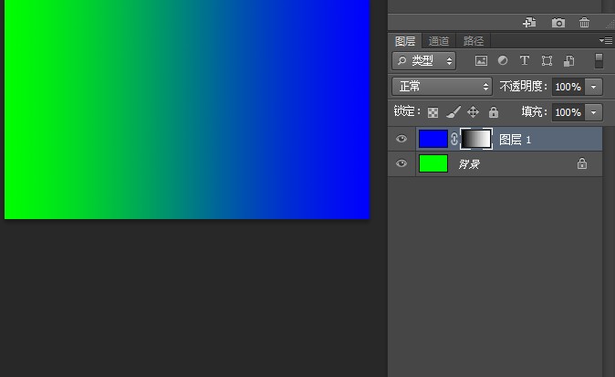Open the layers panel options menu
615x377 pixels.
pyautogui.click(x=606, y=41)
